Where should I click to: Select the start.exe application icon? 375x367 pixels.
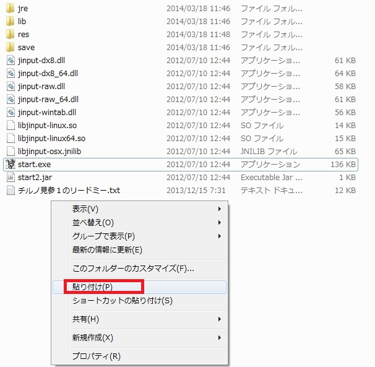point(11,165)
